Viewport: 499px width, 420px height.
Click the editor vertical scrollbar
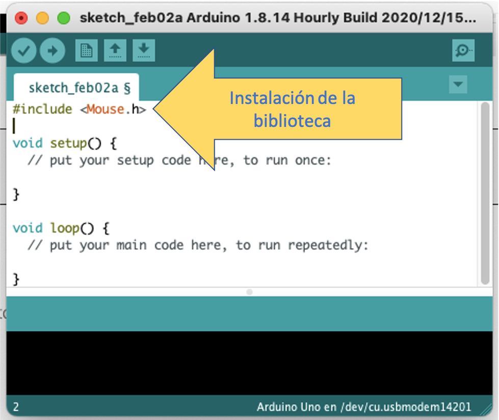485,193
